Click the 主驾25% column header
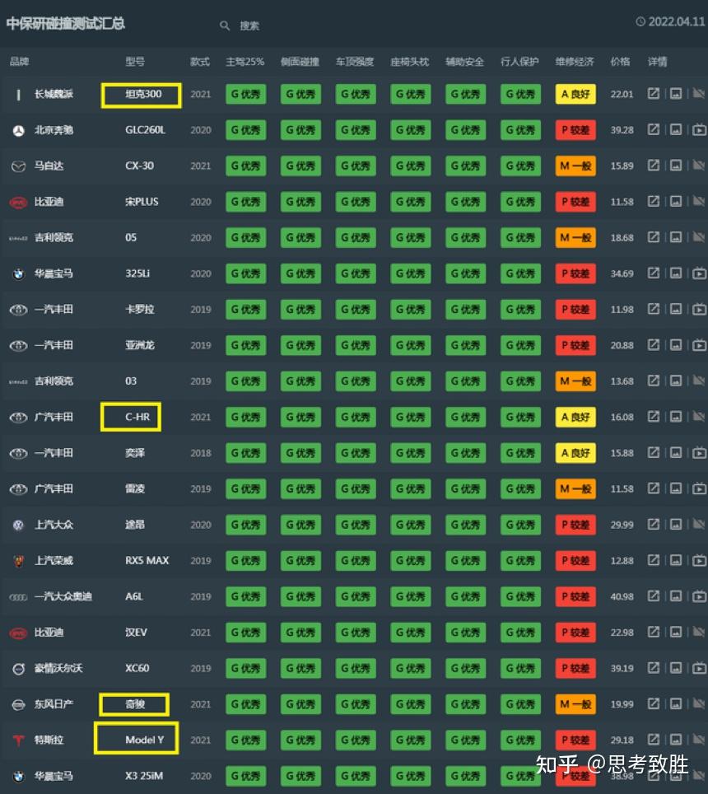The height and width of the screenshot is (794, 708). tap(245, 62)
